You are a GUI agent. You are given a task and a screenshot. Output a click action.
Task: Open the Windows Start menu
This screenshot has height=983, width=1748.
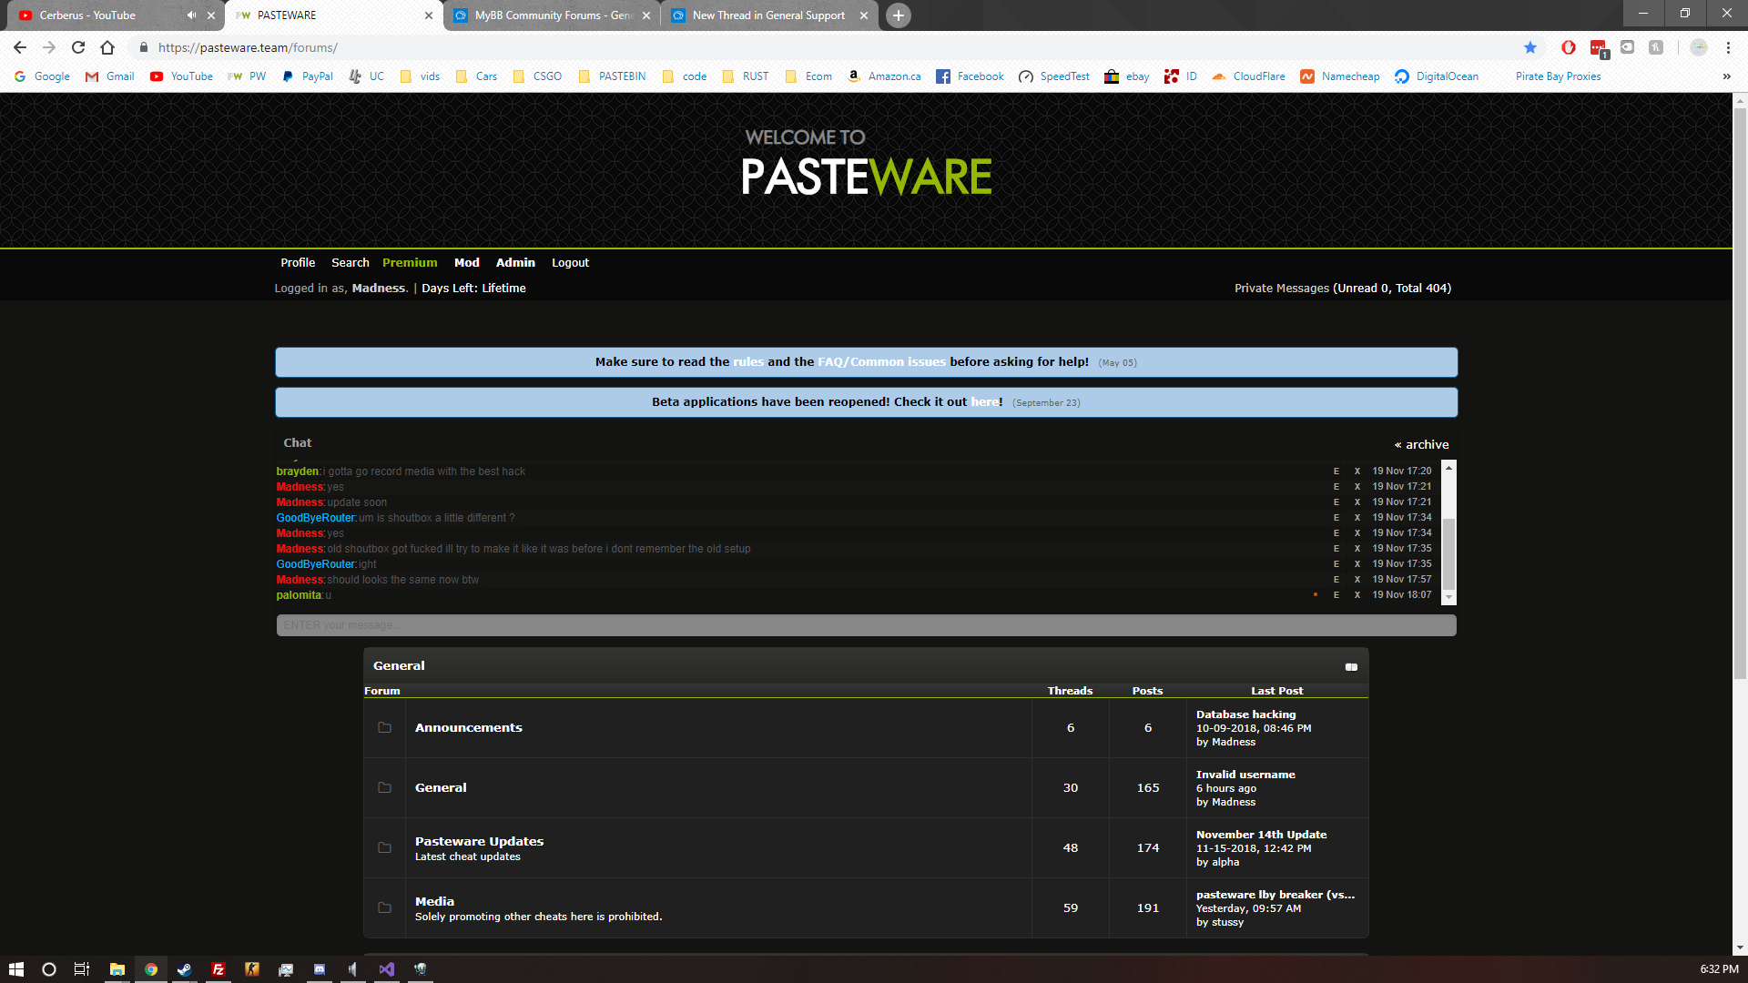[15, 969]
